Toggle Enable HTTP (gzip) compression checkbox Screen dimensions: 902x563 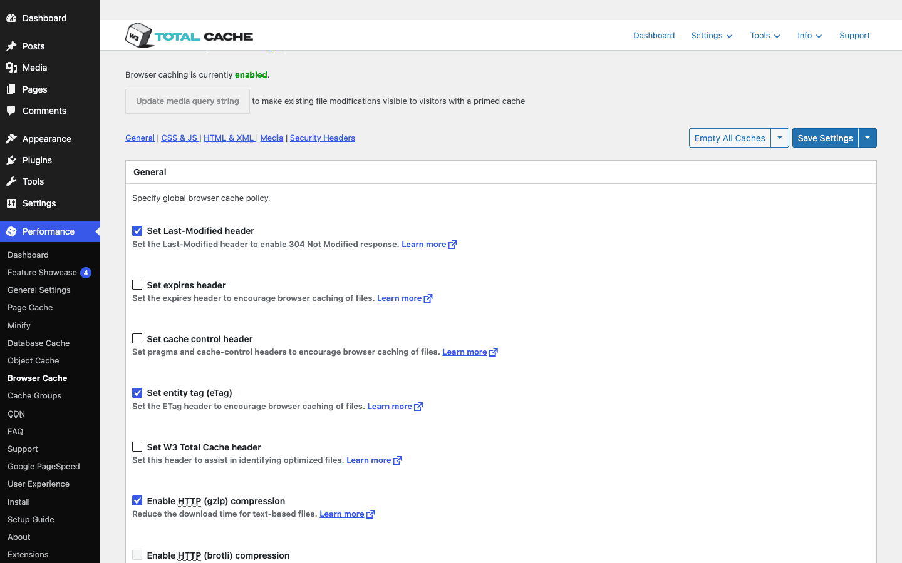click(137, 500)
